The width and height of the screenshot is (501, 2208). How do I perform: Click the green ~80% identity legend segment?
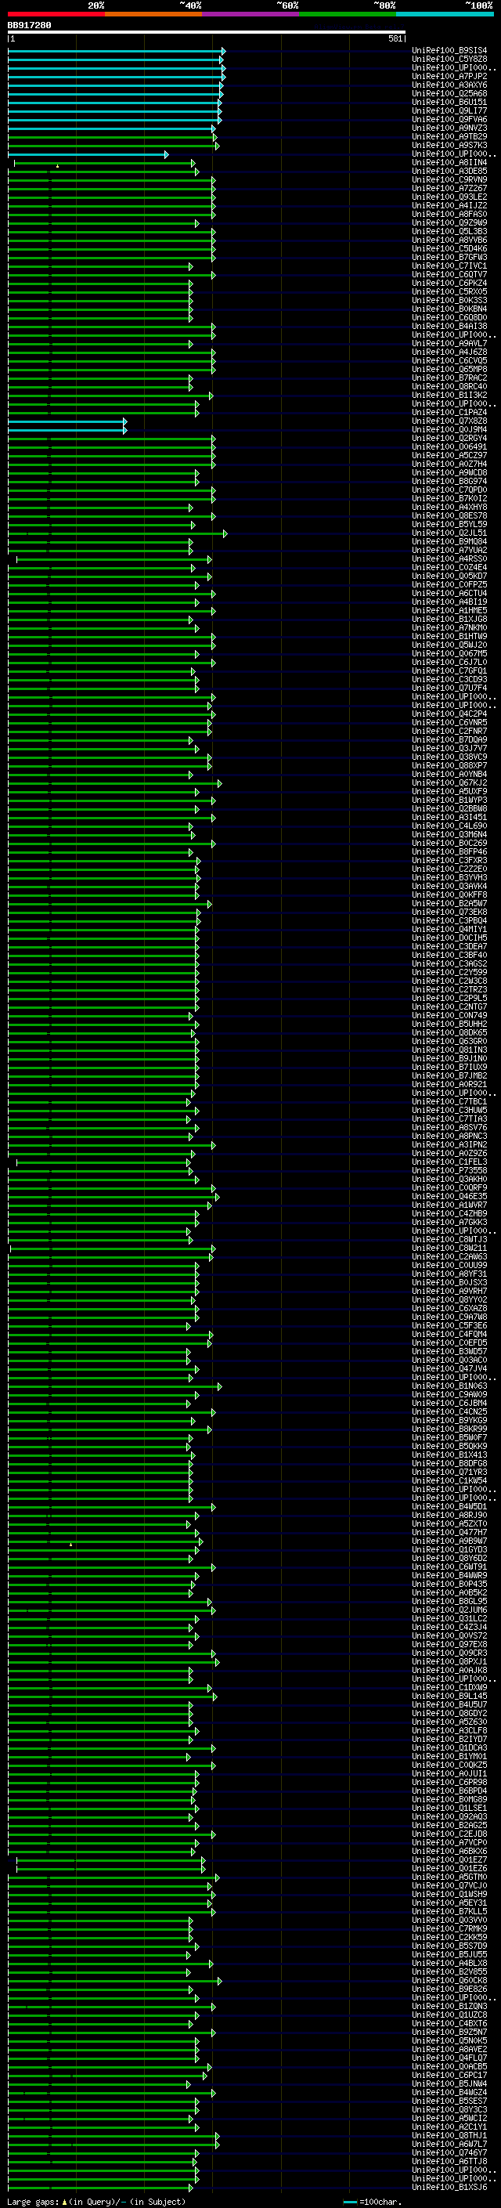coord(348,14)
